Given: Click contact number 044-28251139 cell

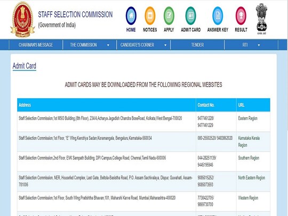Looking at the screenshot, I should (216, 162).
